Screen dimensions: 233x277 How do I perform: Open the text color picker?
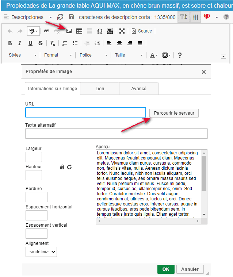coord(153,55)
